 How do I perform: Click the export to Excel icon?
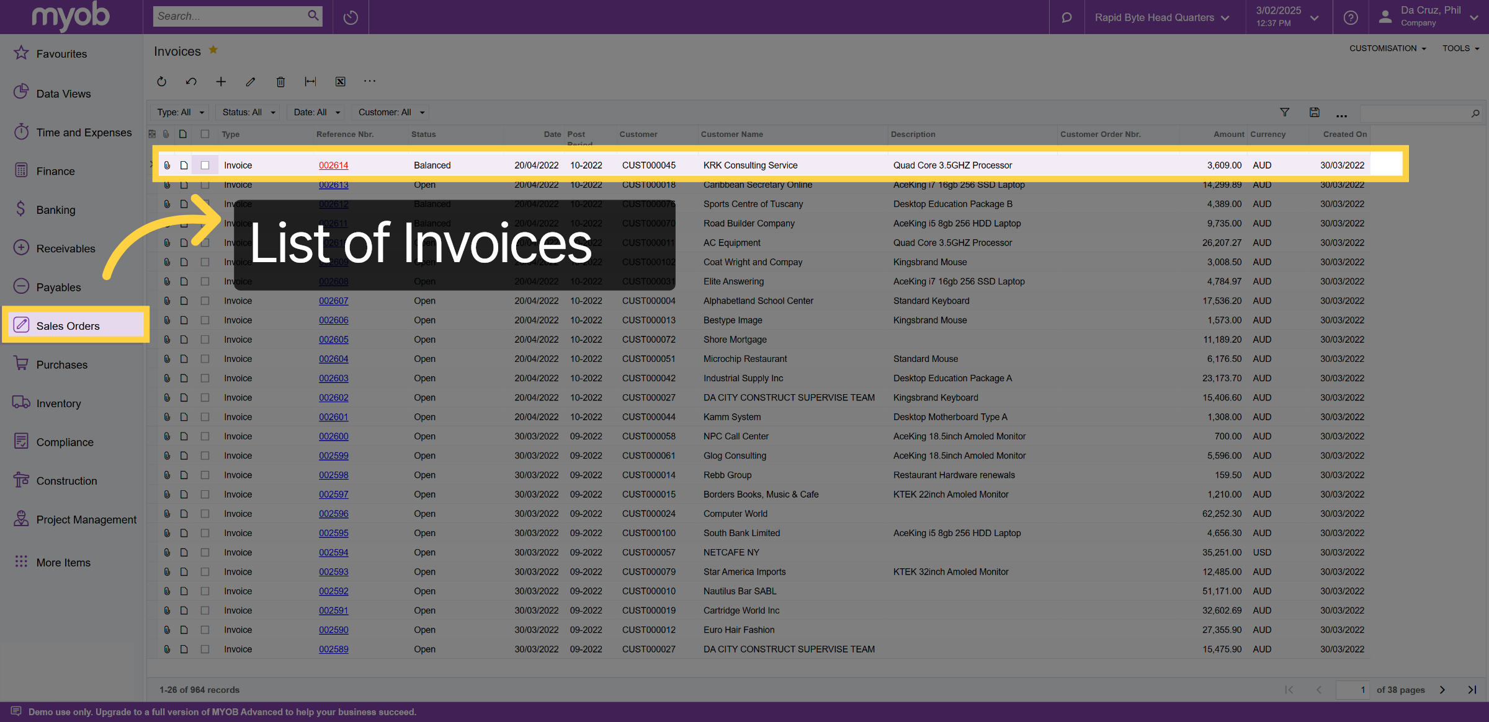pyautogui.click(x=340, y=81)
